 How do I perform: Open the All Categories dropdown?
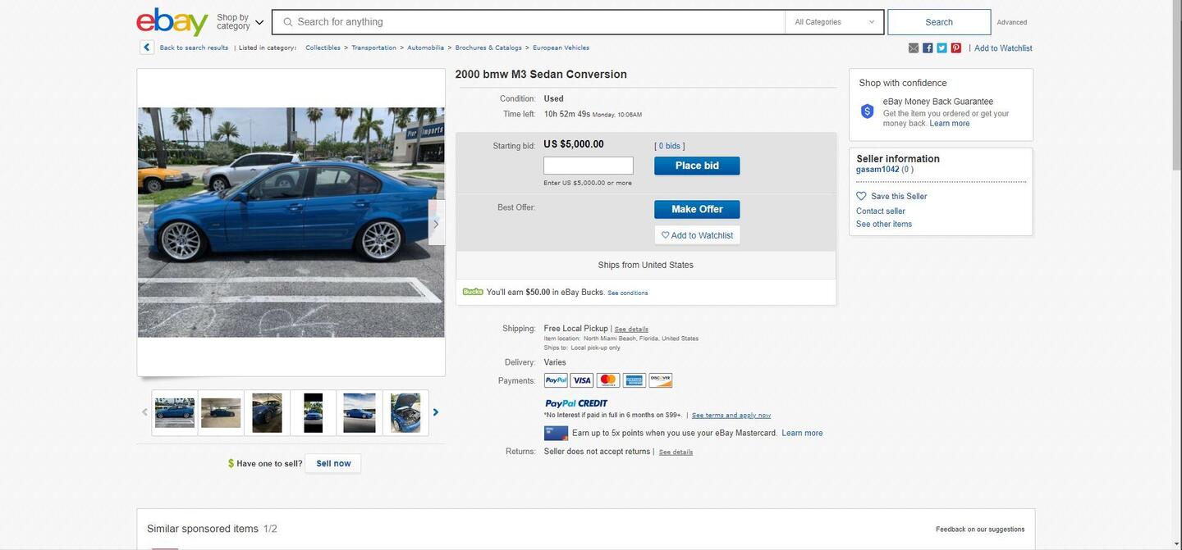pos(834,22)
